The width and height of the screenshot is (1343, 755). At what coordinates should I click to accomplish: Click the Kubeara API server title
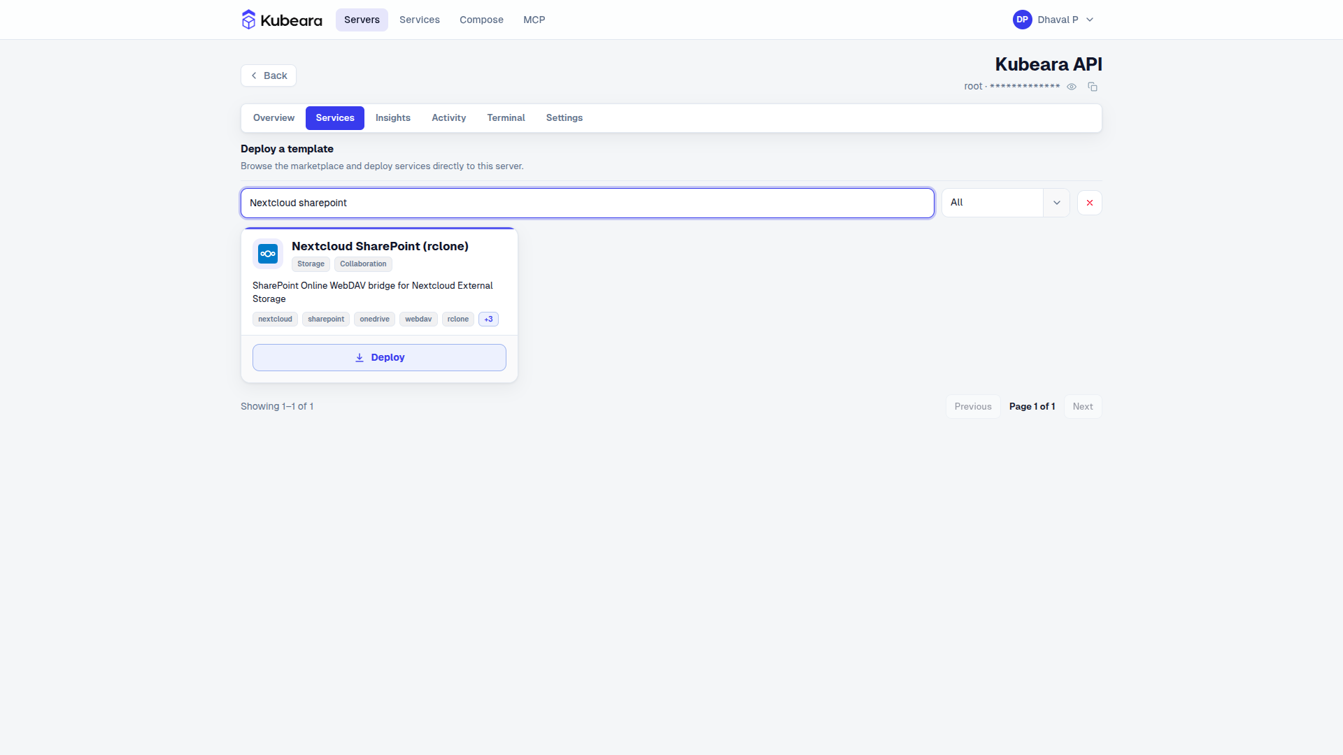(1049, 64)
